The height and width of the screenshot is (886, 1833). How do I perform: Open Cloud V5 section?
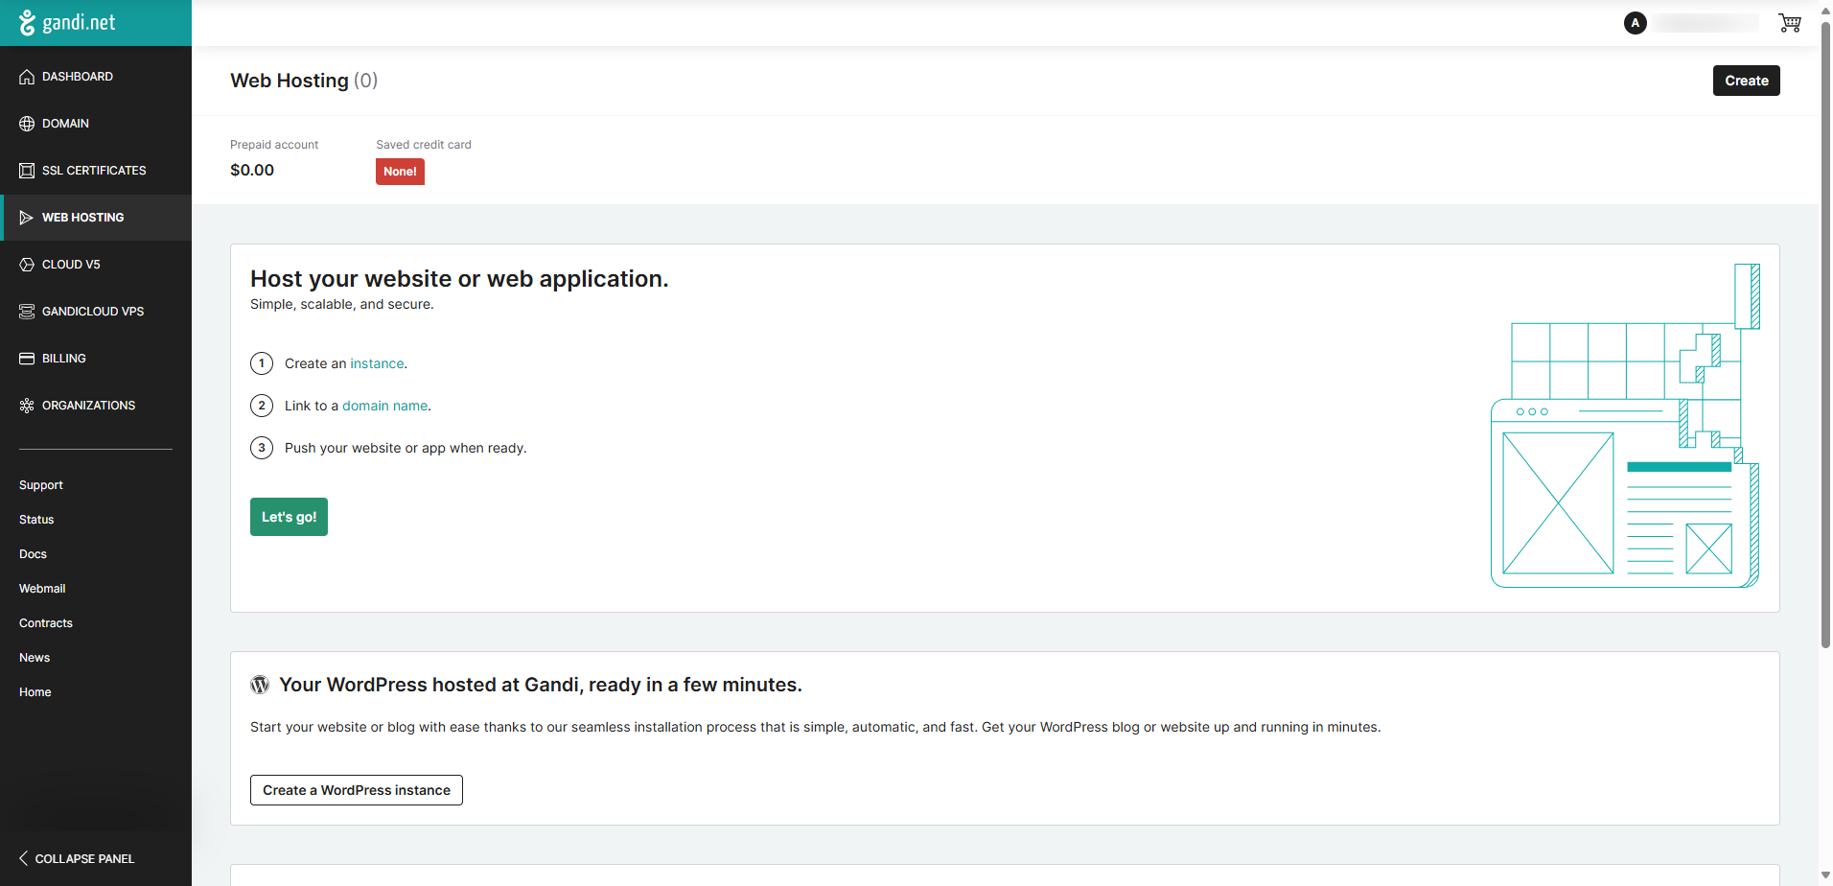pyautogui.click(x=96, y=265)
